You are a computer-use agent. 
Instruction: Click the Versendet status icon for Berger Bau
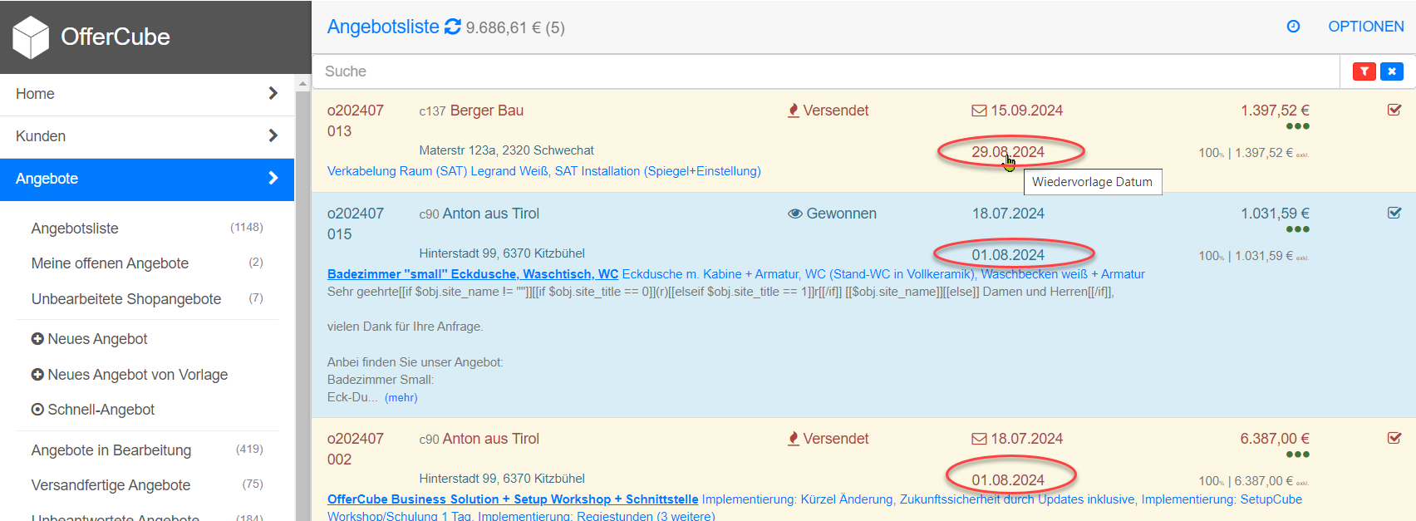[794, 111]
